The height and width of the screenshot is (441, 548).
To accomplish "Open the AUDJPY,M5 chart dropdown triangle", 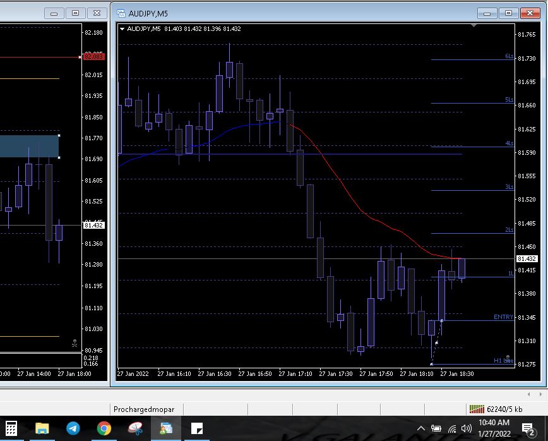I will point(122,29).
